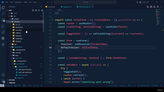Image resolution: width=164 pixels, height=92 pixels.
Task: Toggle the primary side bar
Action: pyautogui.click(x=141, y=2)
